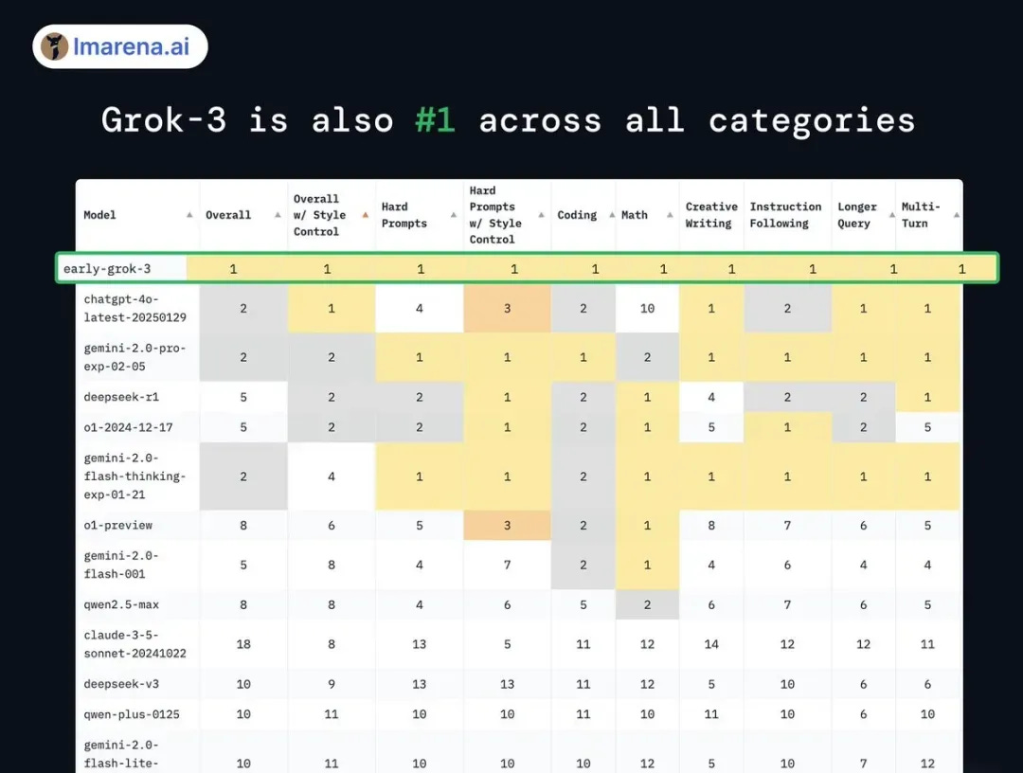1023x773 pixels.
Task: Click chatgpt-4o-latest Hard Prompts rank 4
Action: point(420,309)
